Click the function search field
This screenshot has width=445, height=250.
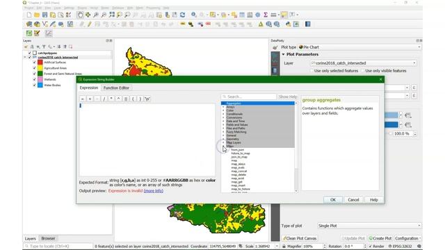(x=249, y=97)
